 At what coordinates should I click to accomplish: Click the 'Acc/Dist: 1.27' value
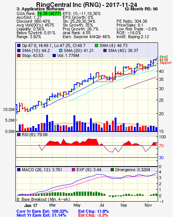(x=29, y=17)
